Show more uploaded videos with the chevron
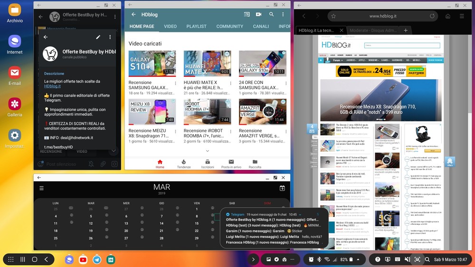 [x=208, y=151]
